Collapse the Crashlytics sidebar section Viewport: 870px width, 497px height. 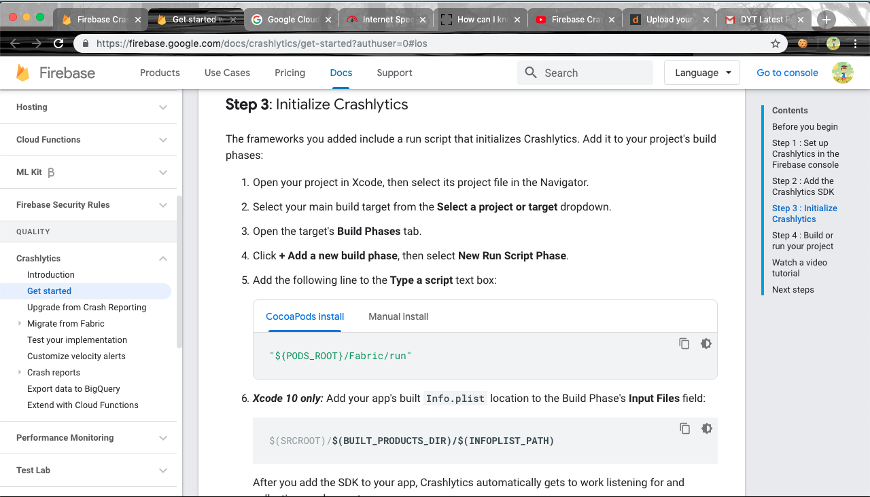pyautogui.click(x=162, y=259)
